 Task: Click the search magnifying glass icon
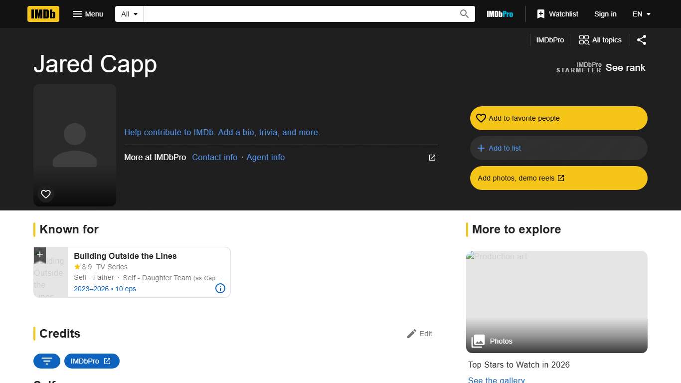pyautogui.click(x=464, y=14)
